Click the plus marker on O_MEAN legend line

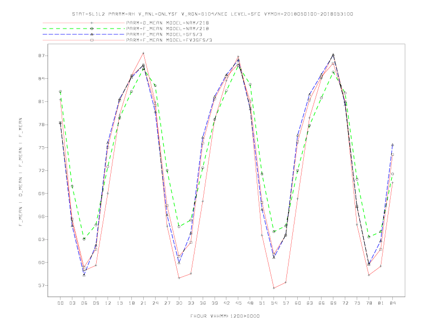point(92,23)
